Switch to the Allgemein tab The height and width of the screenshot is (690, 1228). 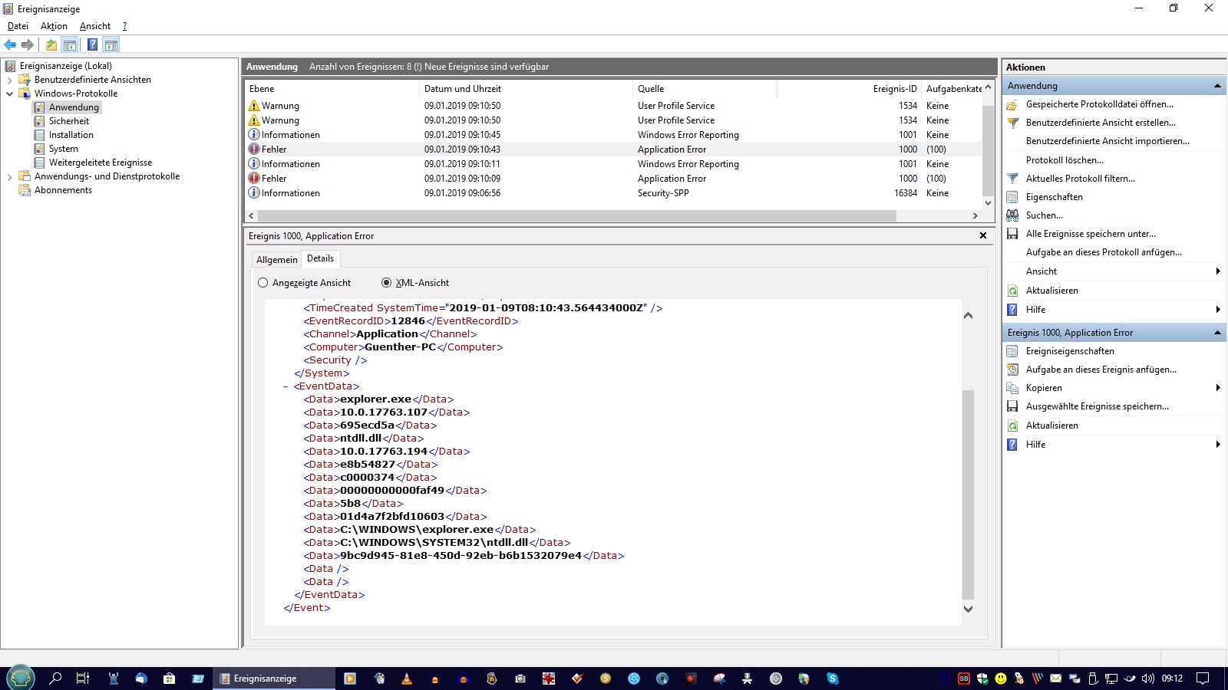click(276, 260)
